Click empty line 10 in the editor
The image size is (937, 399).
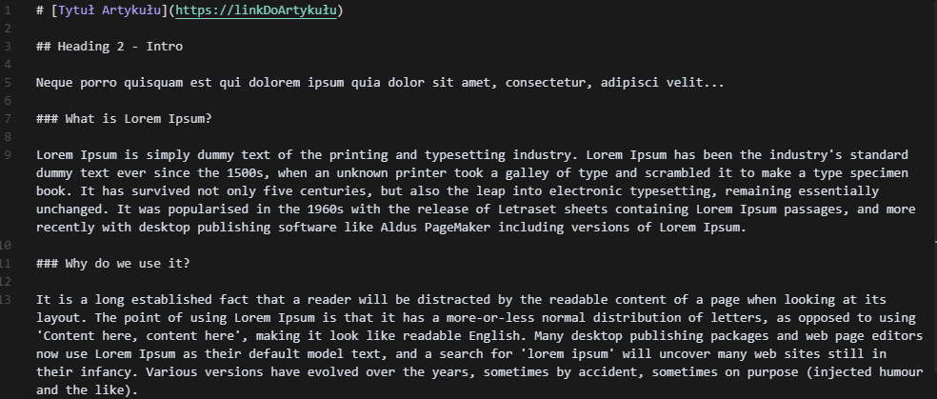point(478,245)
